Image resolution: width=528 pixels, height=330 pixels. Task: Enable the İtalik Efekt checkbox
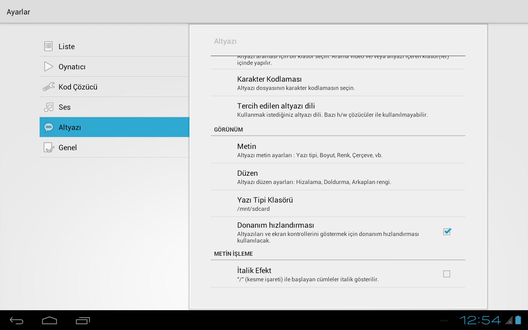point(447,274)
